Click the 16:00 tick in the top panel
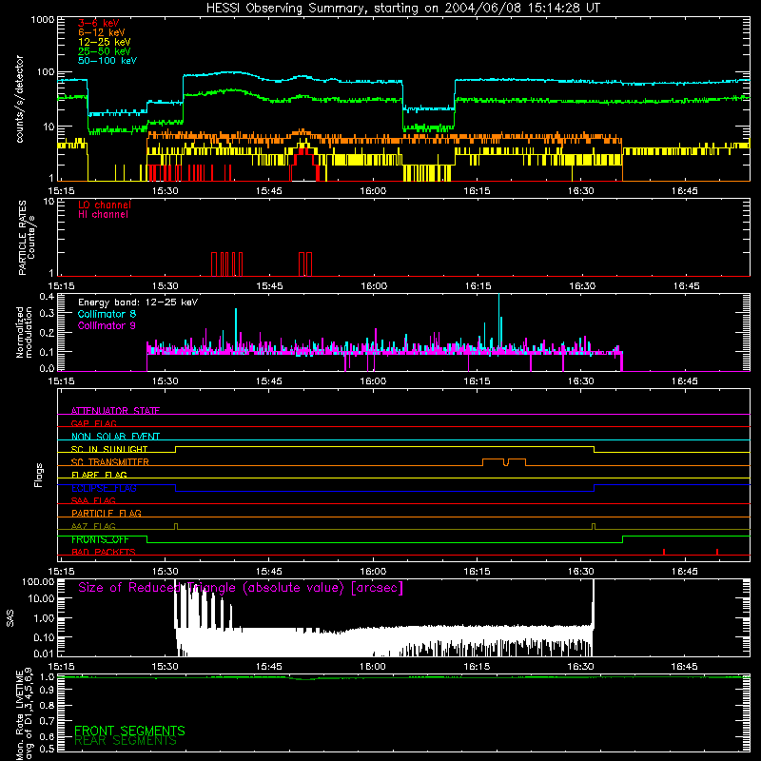Screen dimensions: 761x761 point(373,191)
